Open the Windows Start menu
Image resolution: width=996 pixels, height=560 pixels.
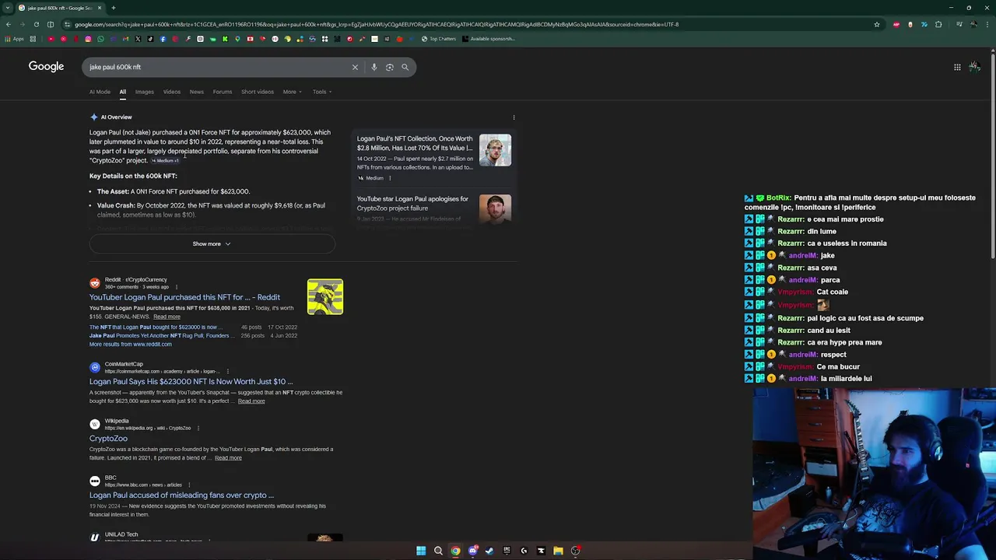tap(421, 551)
